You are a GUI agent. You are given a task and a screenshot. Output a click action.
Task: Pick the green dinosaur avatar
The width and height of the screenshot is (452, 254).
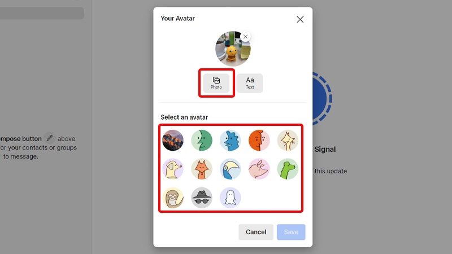[288, 169]
